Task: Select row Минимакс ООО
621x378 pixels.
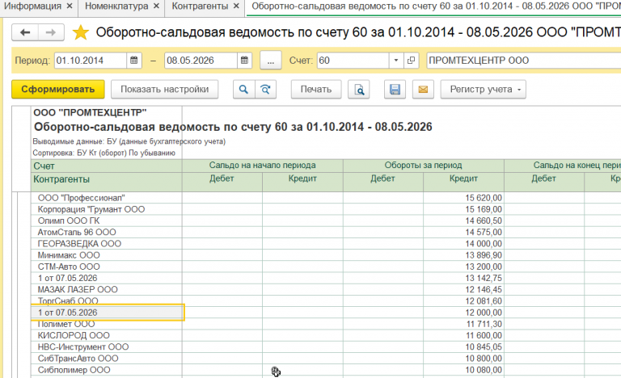Action: click(69, 255)
